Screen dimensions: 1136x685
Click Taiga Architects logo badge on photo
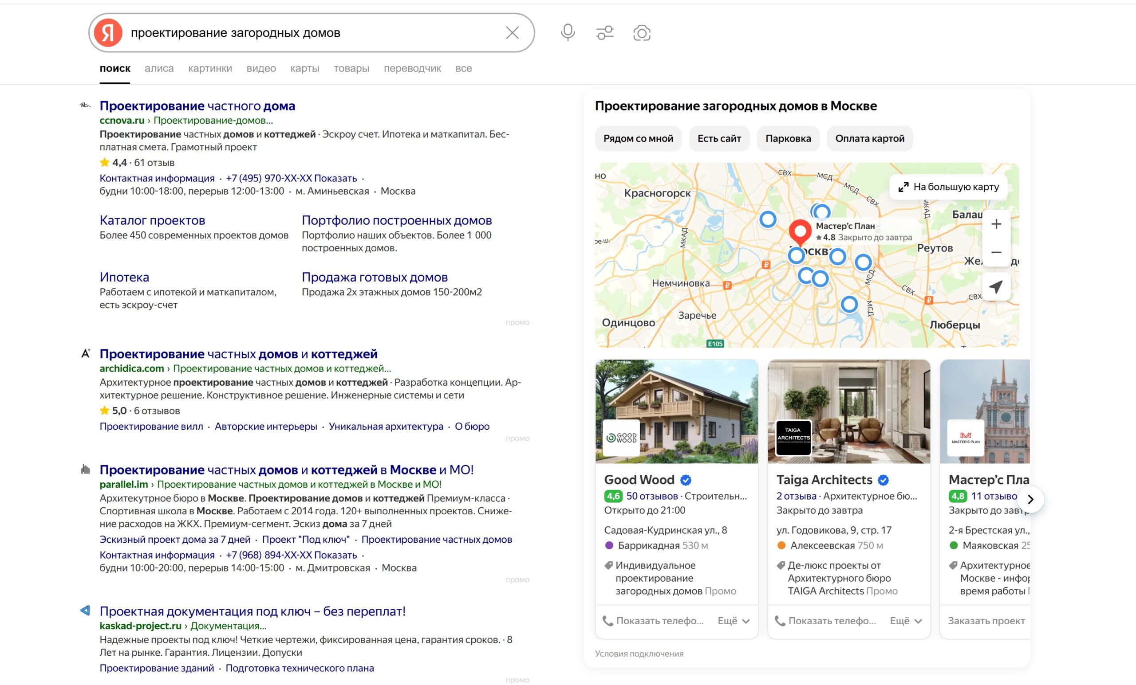tap(793, 437)
